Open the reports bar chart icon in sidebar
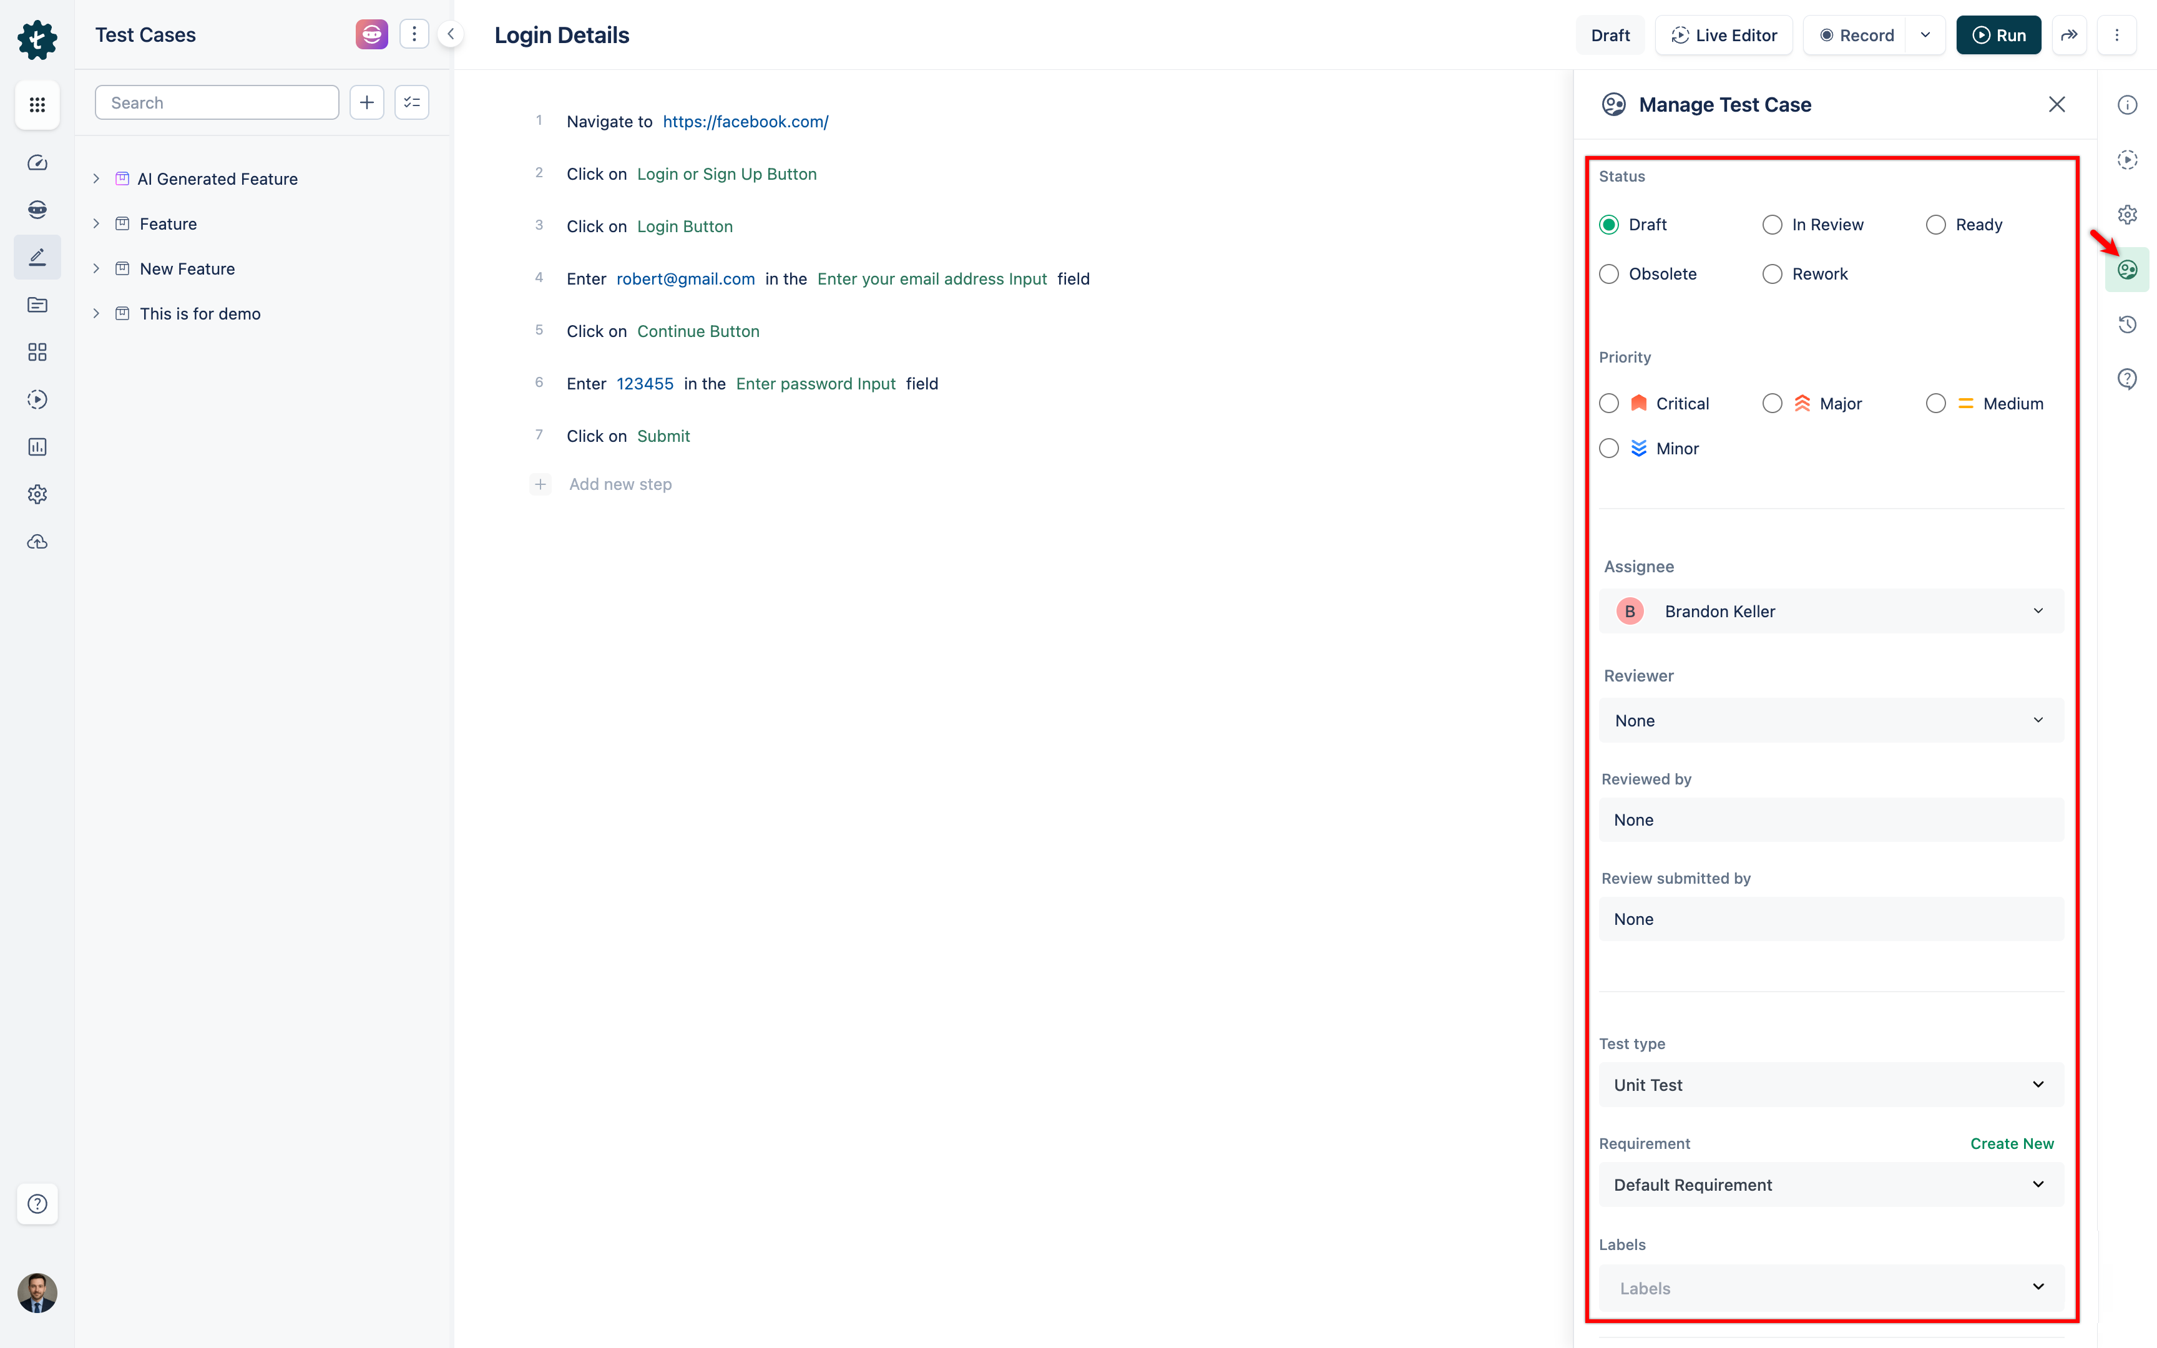 (x=37, y=447)
